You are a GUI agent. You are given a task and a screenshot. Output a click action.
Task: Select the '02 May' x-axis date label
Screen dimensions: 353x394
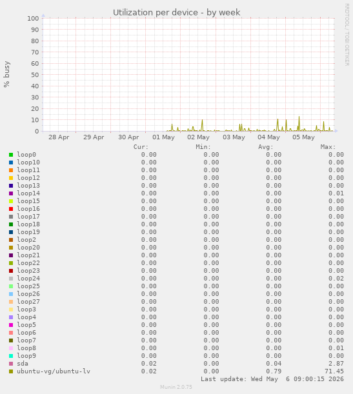pyautogui.click(x=198, y=137)
